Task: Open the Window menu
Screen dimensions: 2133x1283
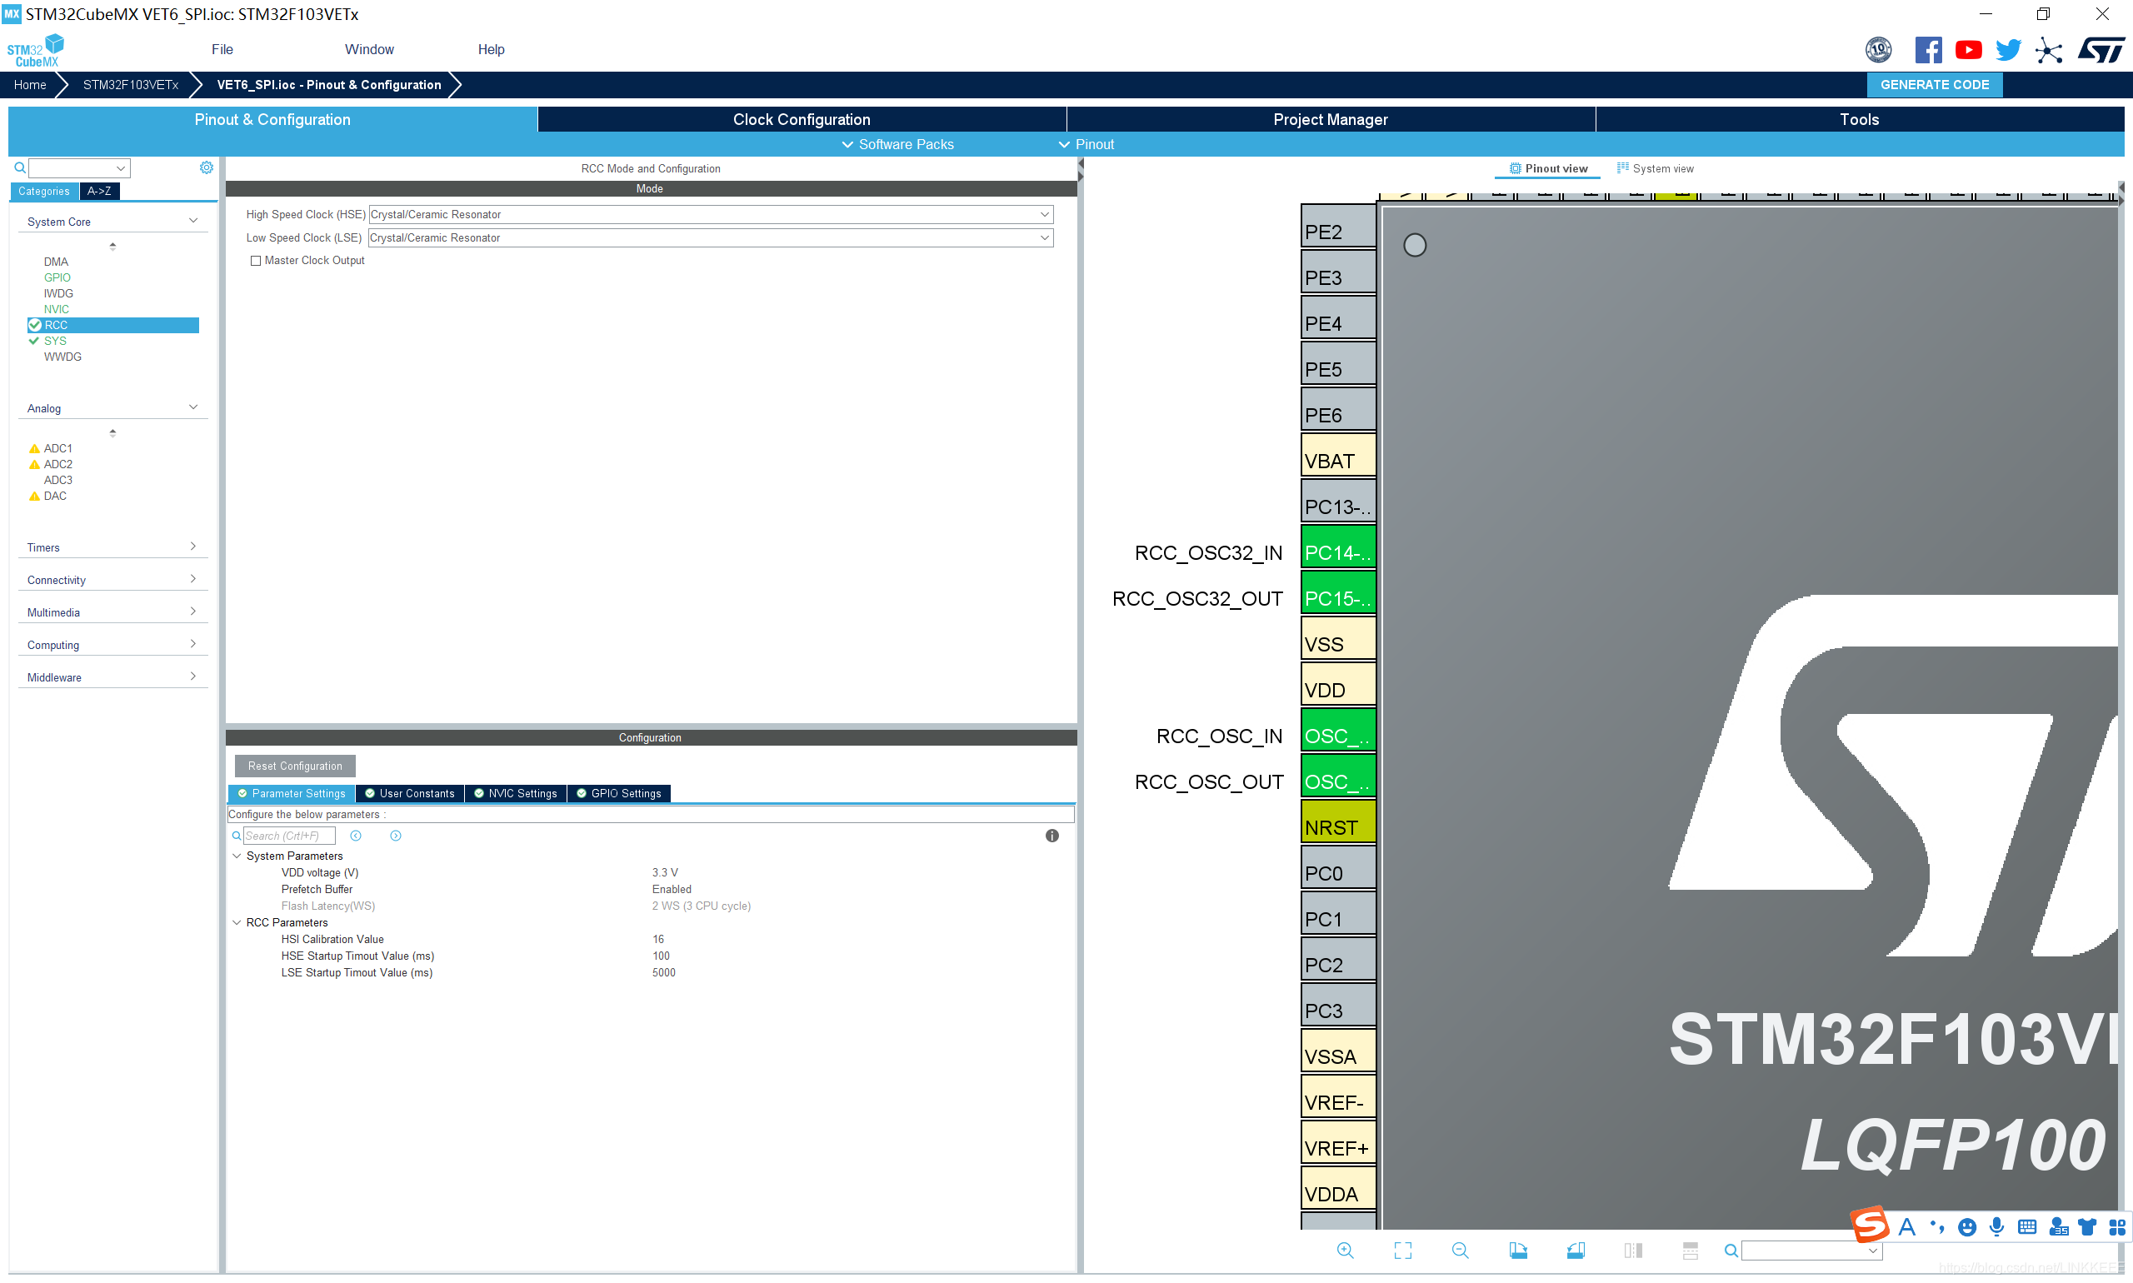Action: click(369, 49)
